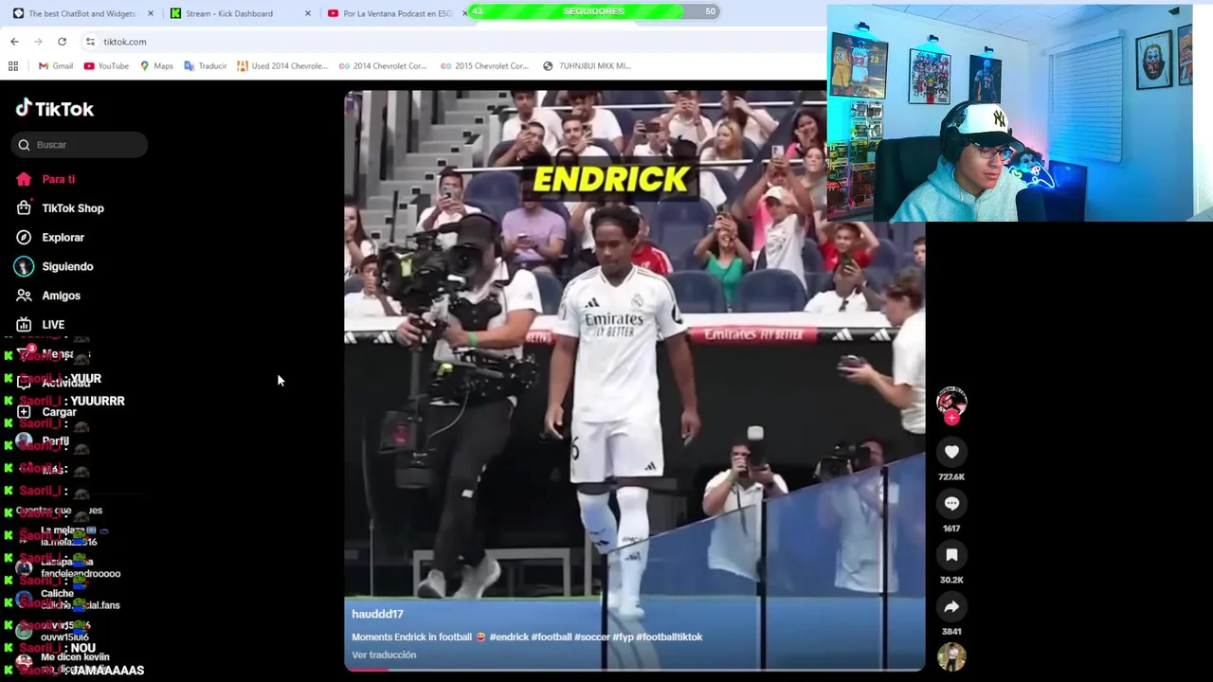Image resolution: width=1213 pixels, height=682 pixels.
Task: Open the Chrome apps grid icon
Action: tap(13, 66)
